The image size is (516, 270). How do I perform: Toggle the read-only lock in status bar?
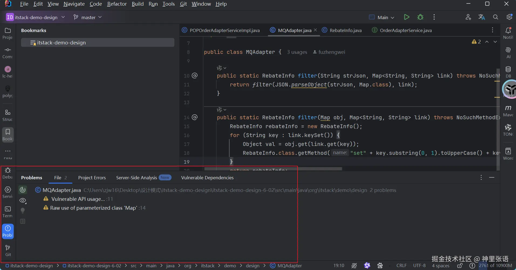tap(460, 266)
